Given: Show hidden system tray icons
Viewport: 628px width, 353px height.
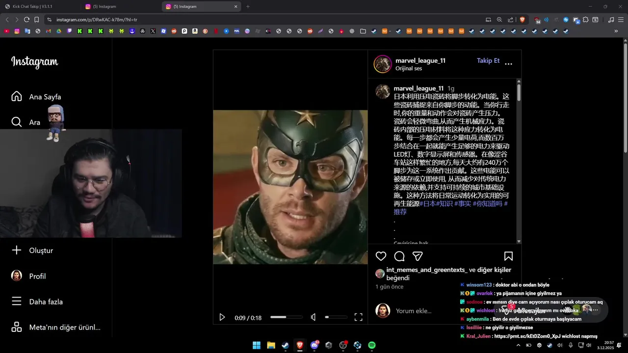Looking at the screenshot, I should click(518, 345).
